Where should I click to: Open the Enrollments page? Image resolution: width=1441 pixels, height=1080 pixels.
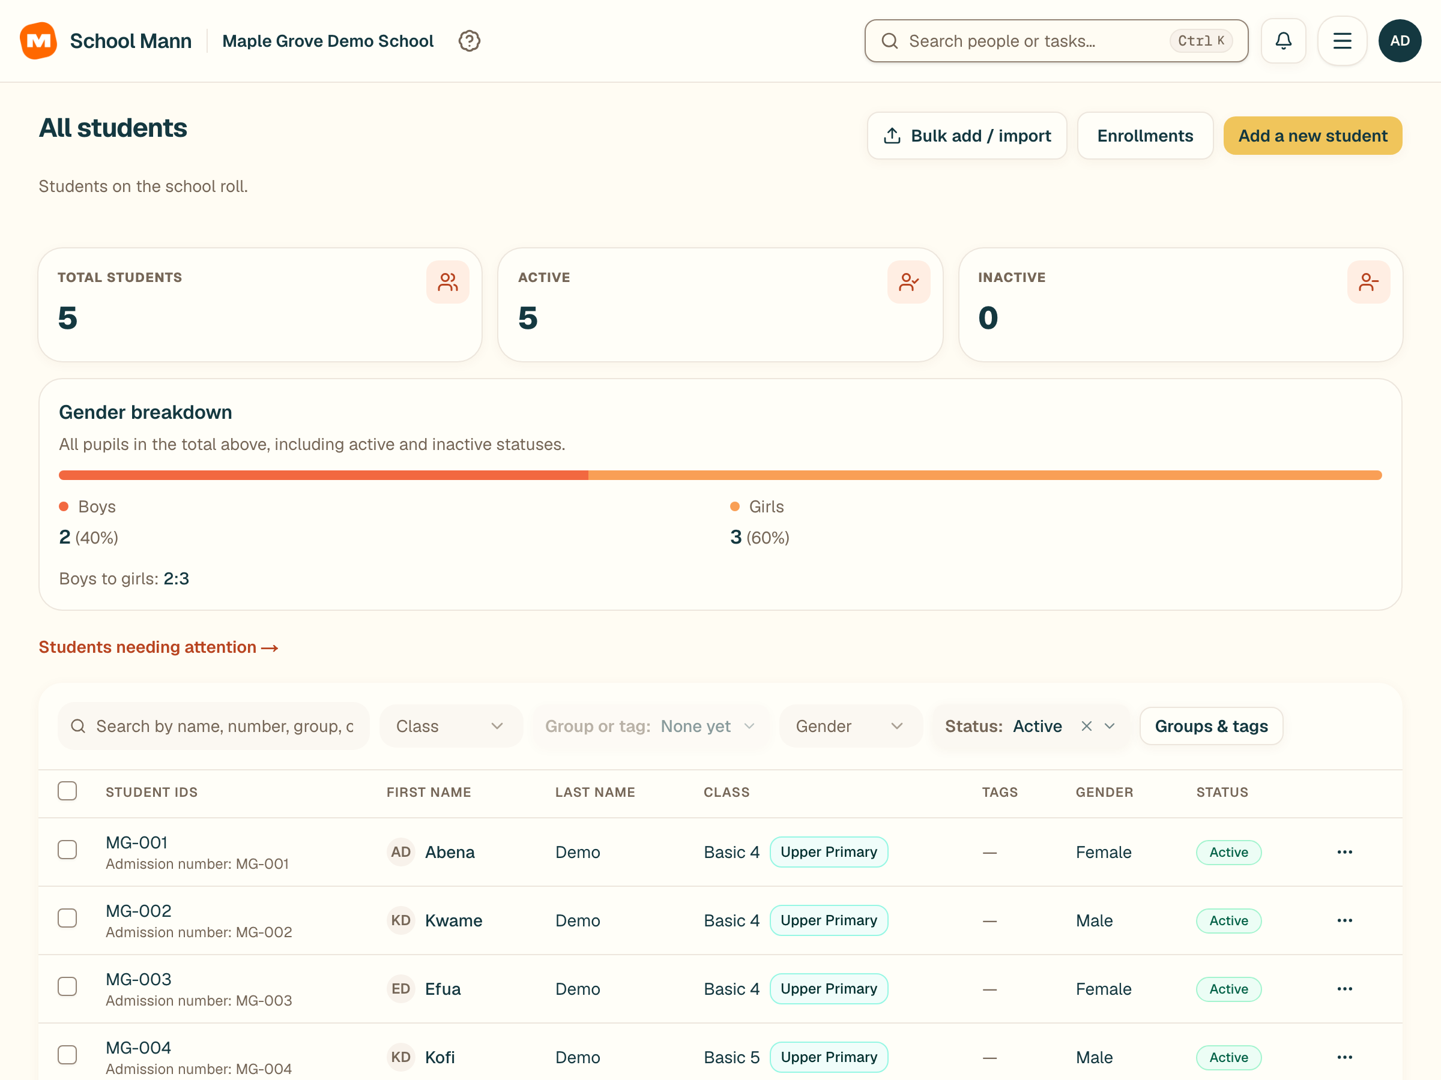click(x=1144, y=136)
